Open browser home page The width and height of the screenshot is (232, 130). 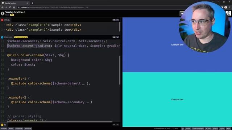coord(14,7)
